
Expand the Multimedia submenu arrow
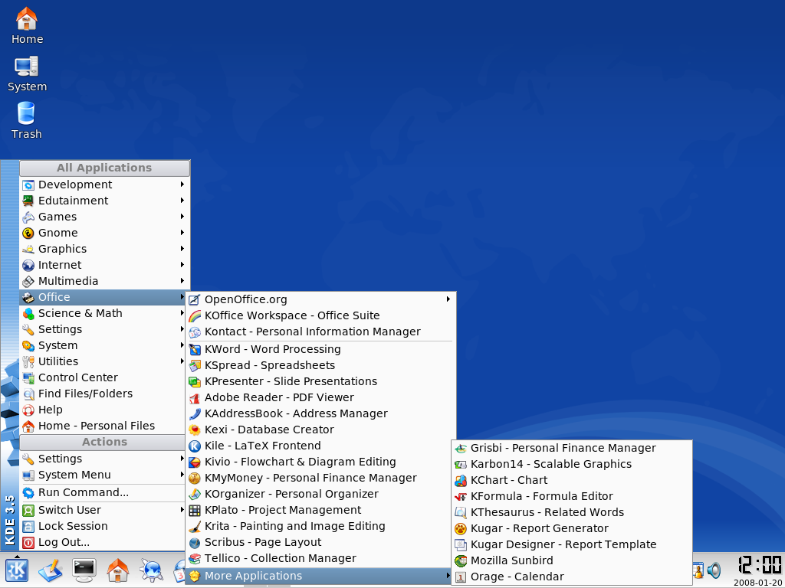[x=182, y=280]
